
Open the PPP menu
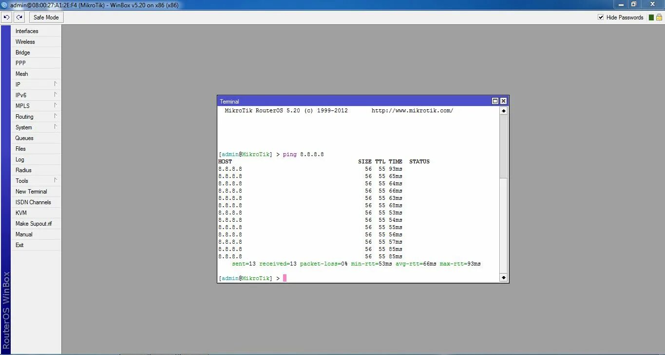tap(36, 63)
